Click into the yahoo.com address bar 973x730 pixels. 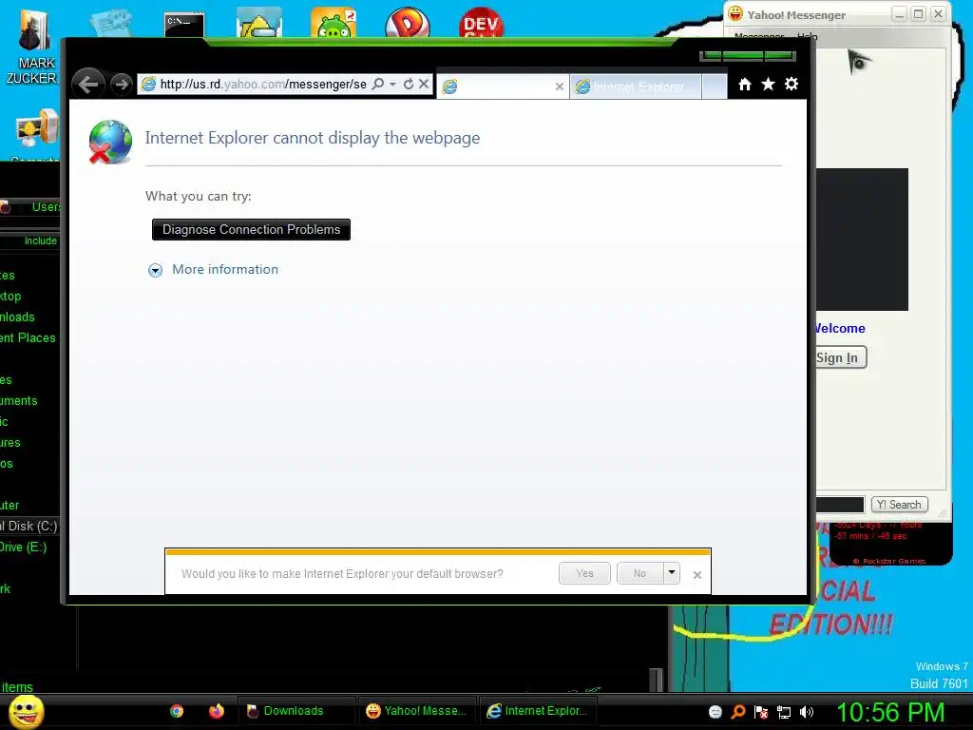point(262,84)
